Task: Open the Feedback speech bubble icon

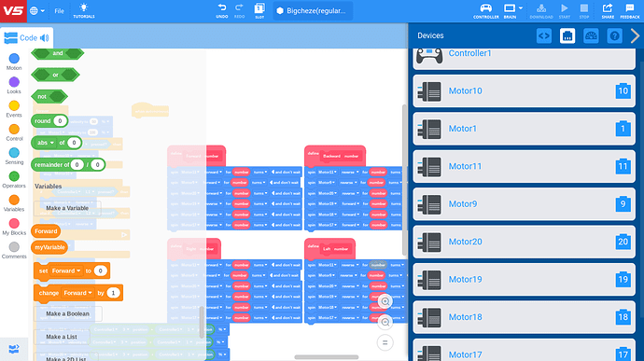Action: point(630,8)
